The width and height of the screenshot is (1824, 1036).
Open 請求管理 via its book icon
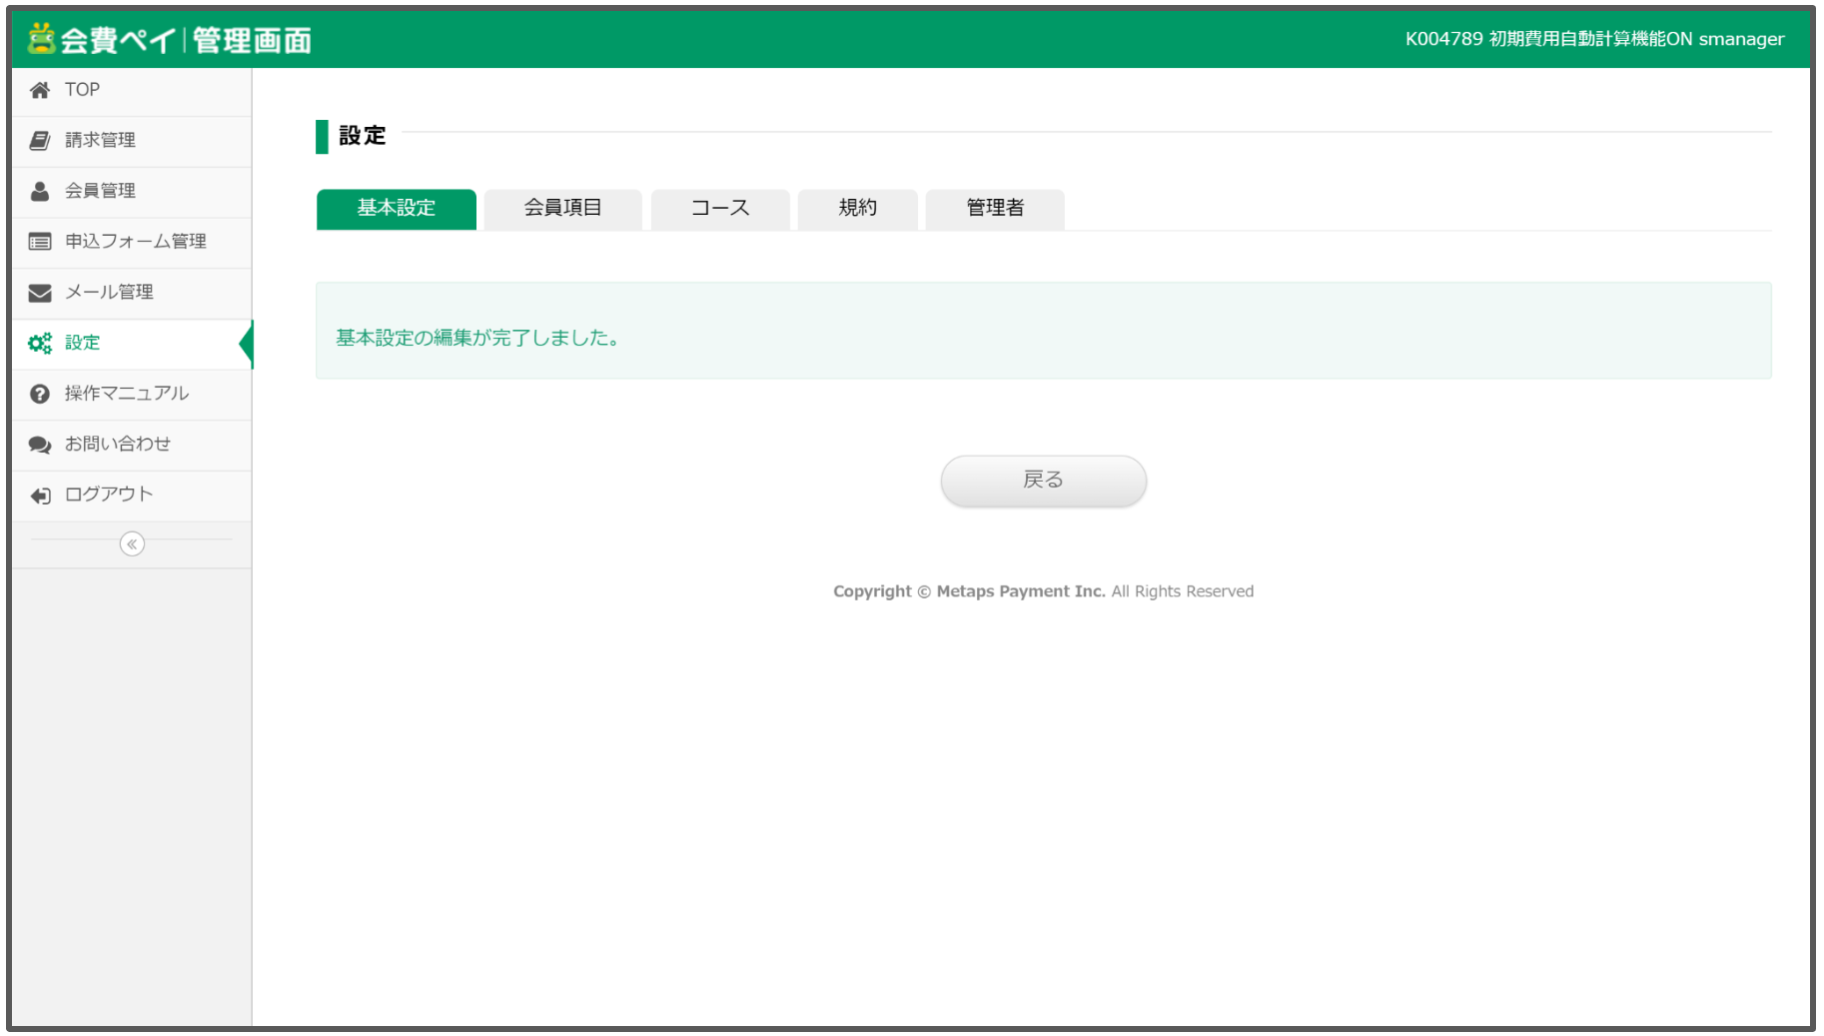39,140
